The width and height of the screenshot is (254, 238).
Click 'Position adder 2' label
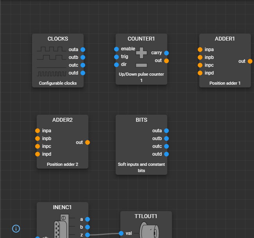click(63, 164)
